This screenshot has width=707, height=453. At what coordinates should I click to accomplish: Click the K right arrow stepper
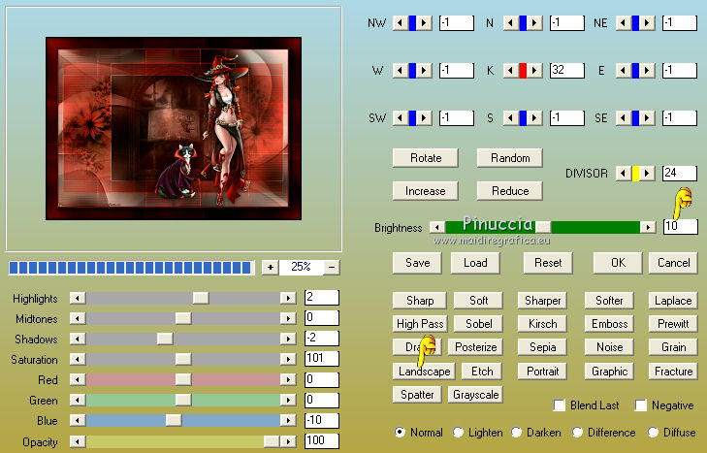click(534, 71)
